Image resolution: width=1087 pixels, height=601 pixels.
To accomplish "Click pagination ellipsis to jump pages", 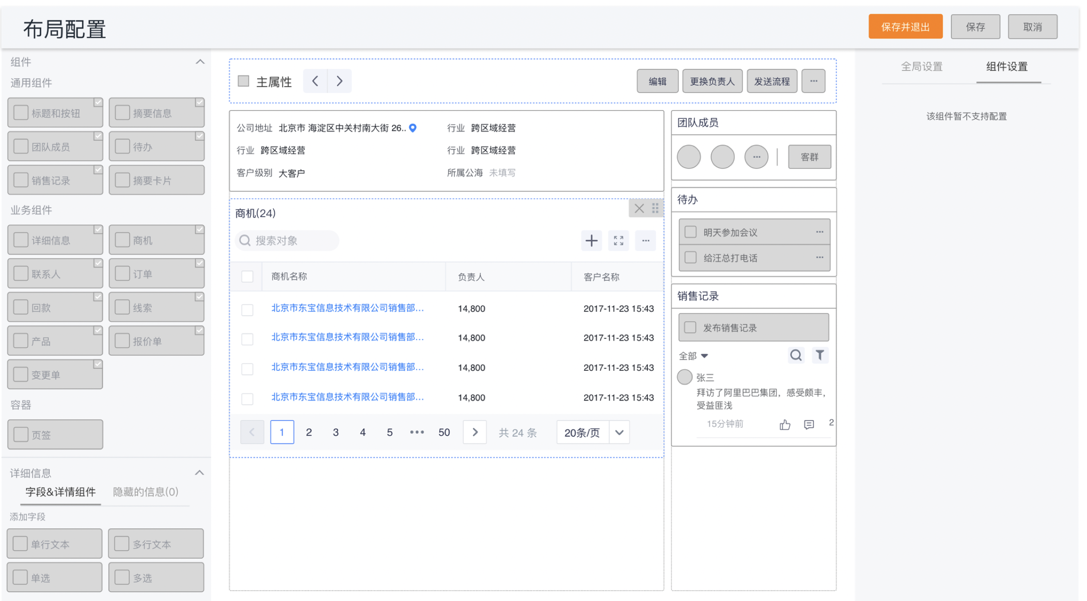I will pyautogui.click(x=417, y=432).
